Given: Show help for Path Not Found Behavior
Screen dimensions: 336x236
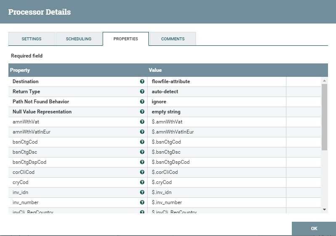Looking at the screenshot, I should coord(142,102).
